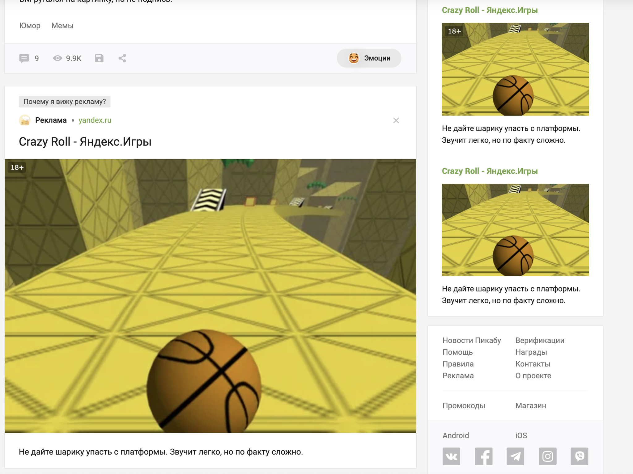
Task: Click the Реклама label in post header
Action: 51,120
